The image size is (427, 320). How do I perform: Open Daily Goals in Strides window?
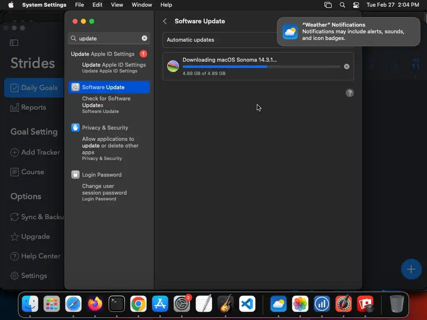[x=34, y=87]
